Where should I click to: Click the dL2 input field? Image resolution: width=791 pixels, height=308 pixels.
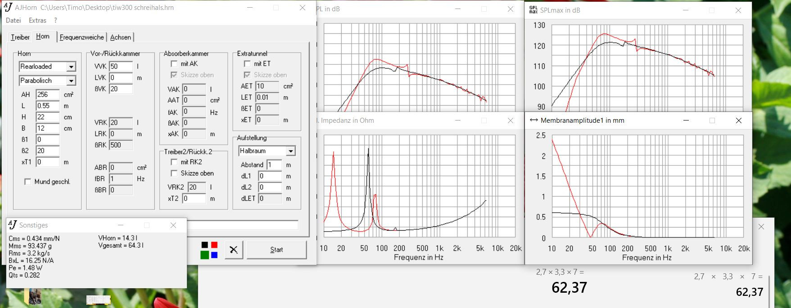[x=270, y=187]
